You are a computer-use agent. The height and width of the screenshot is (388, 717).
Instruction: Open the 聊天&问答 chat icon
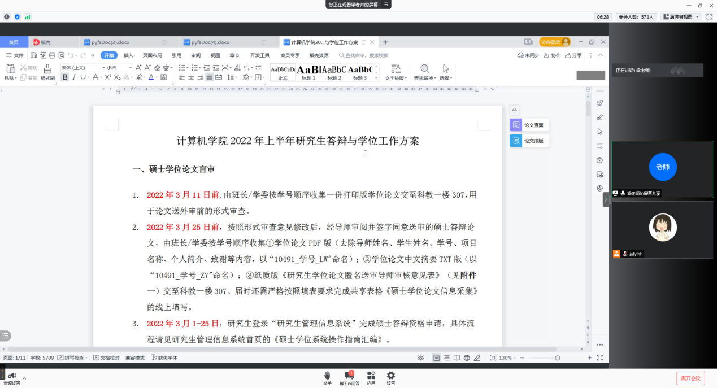[349, 376]
